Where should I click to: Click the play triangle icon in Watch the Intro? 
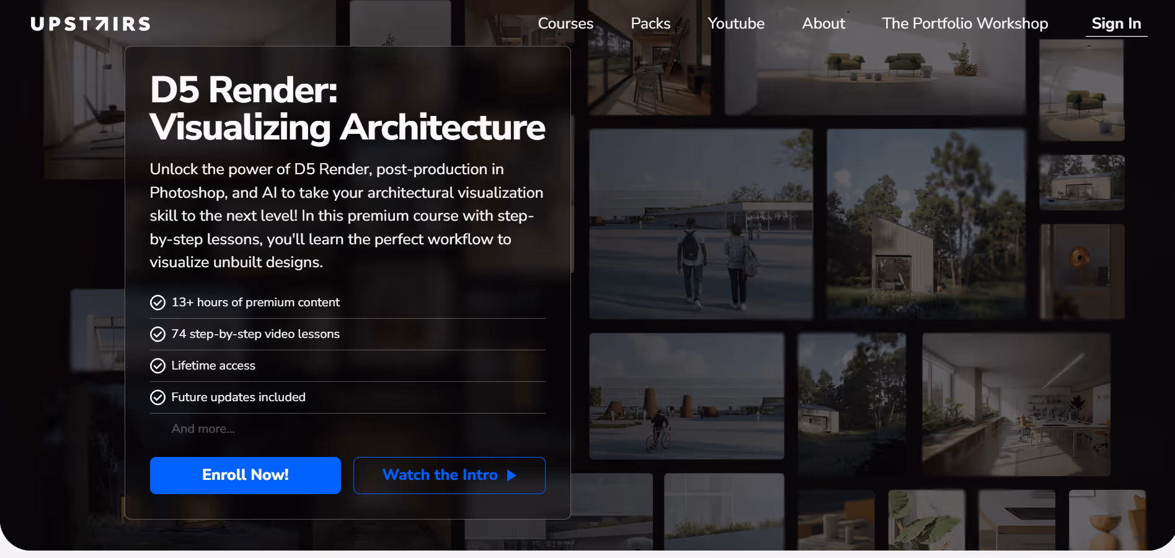[512, 476]
